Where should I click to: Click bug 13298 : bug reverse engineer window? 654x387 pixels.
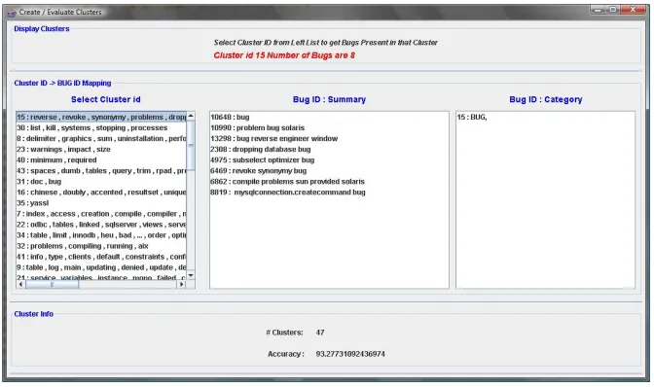point(329,139)
